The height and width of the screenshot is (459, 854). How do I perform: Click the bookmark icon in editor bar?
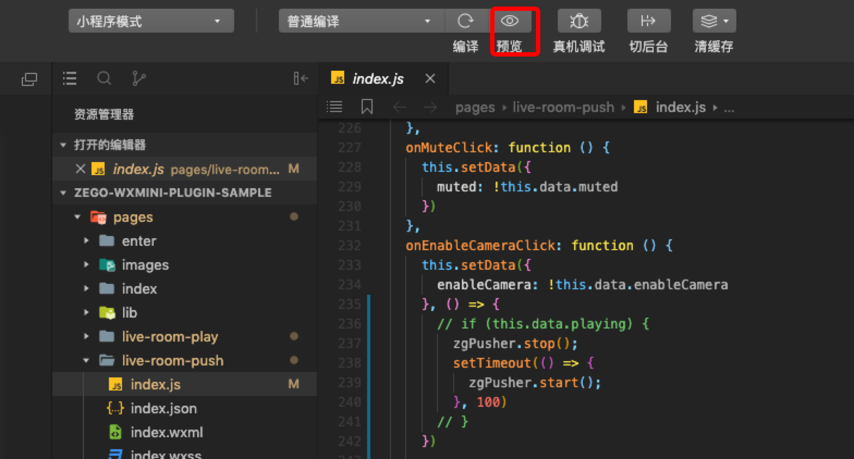point(367,107)
